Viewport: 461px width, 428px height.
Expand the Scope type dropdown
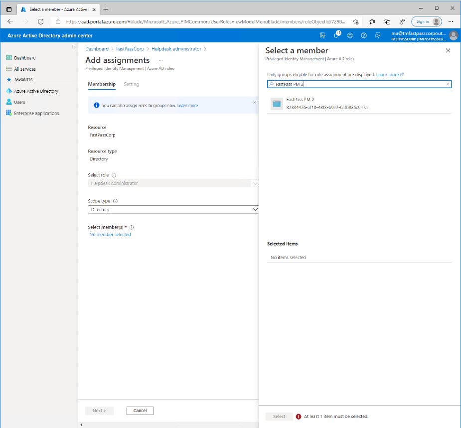[x=173, y=210]
